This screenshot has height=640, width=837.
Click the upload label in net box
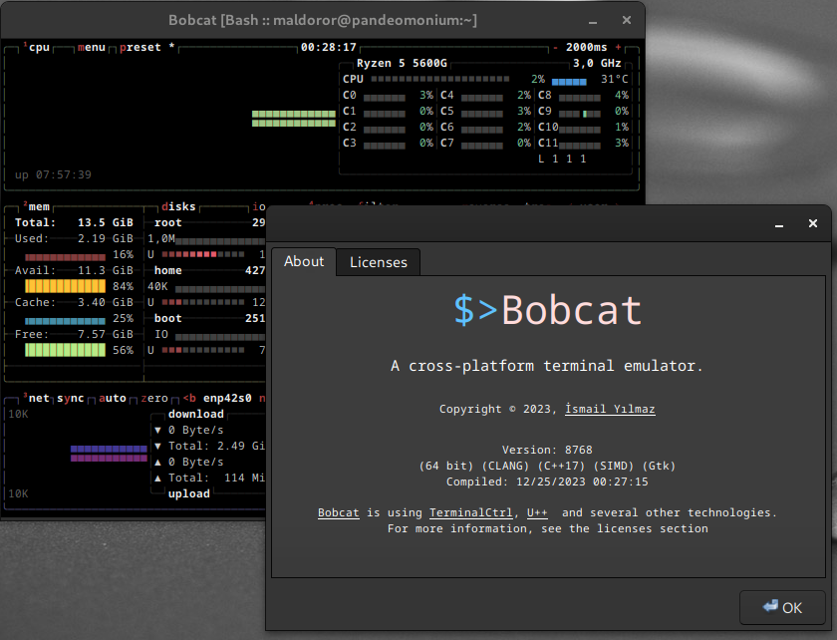[x=189, y=493]
